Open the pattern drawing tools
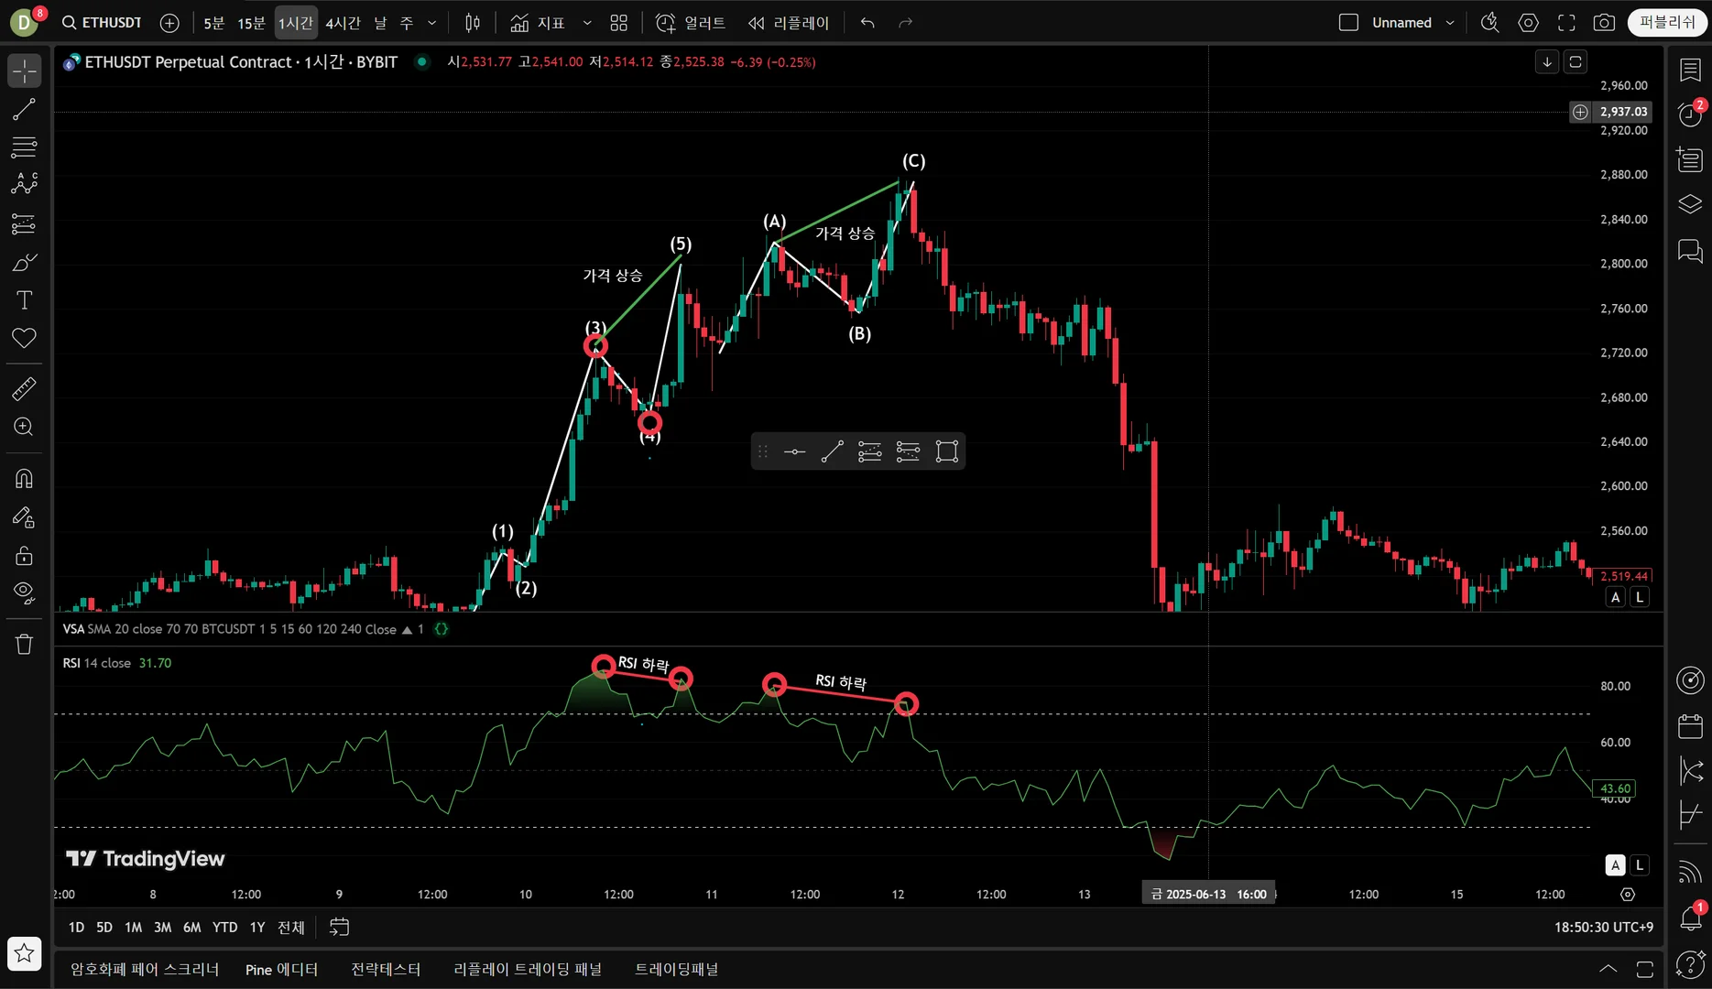 [25, 184]
